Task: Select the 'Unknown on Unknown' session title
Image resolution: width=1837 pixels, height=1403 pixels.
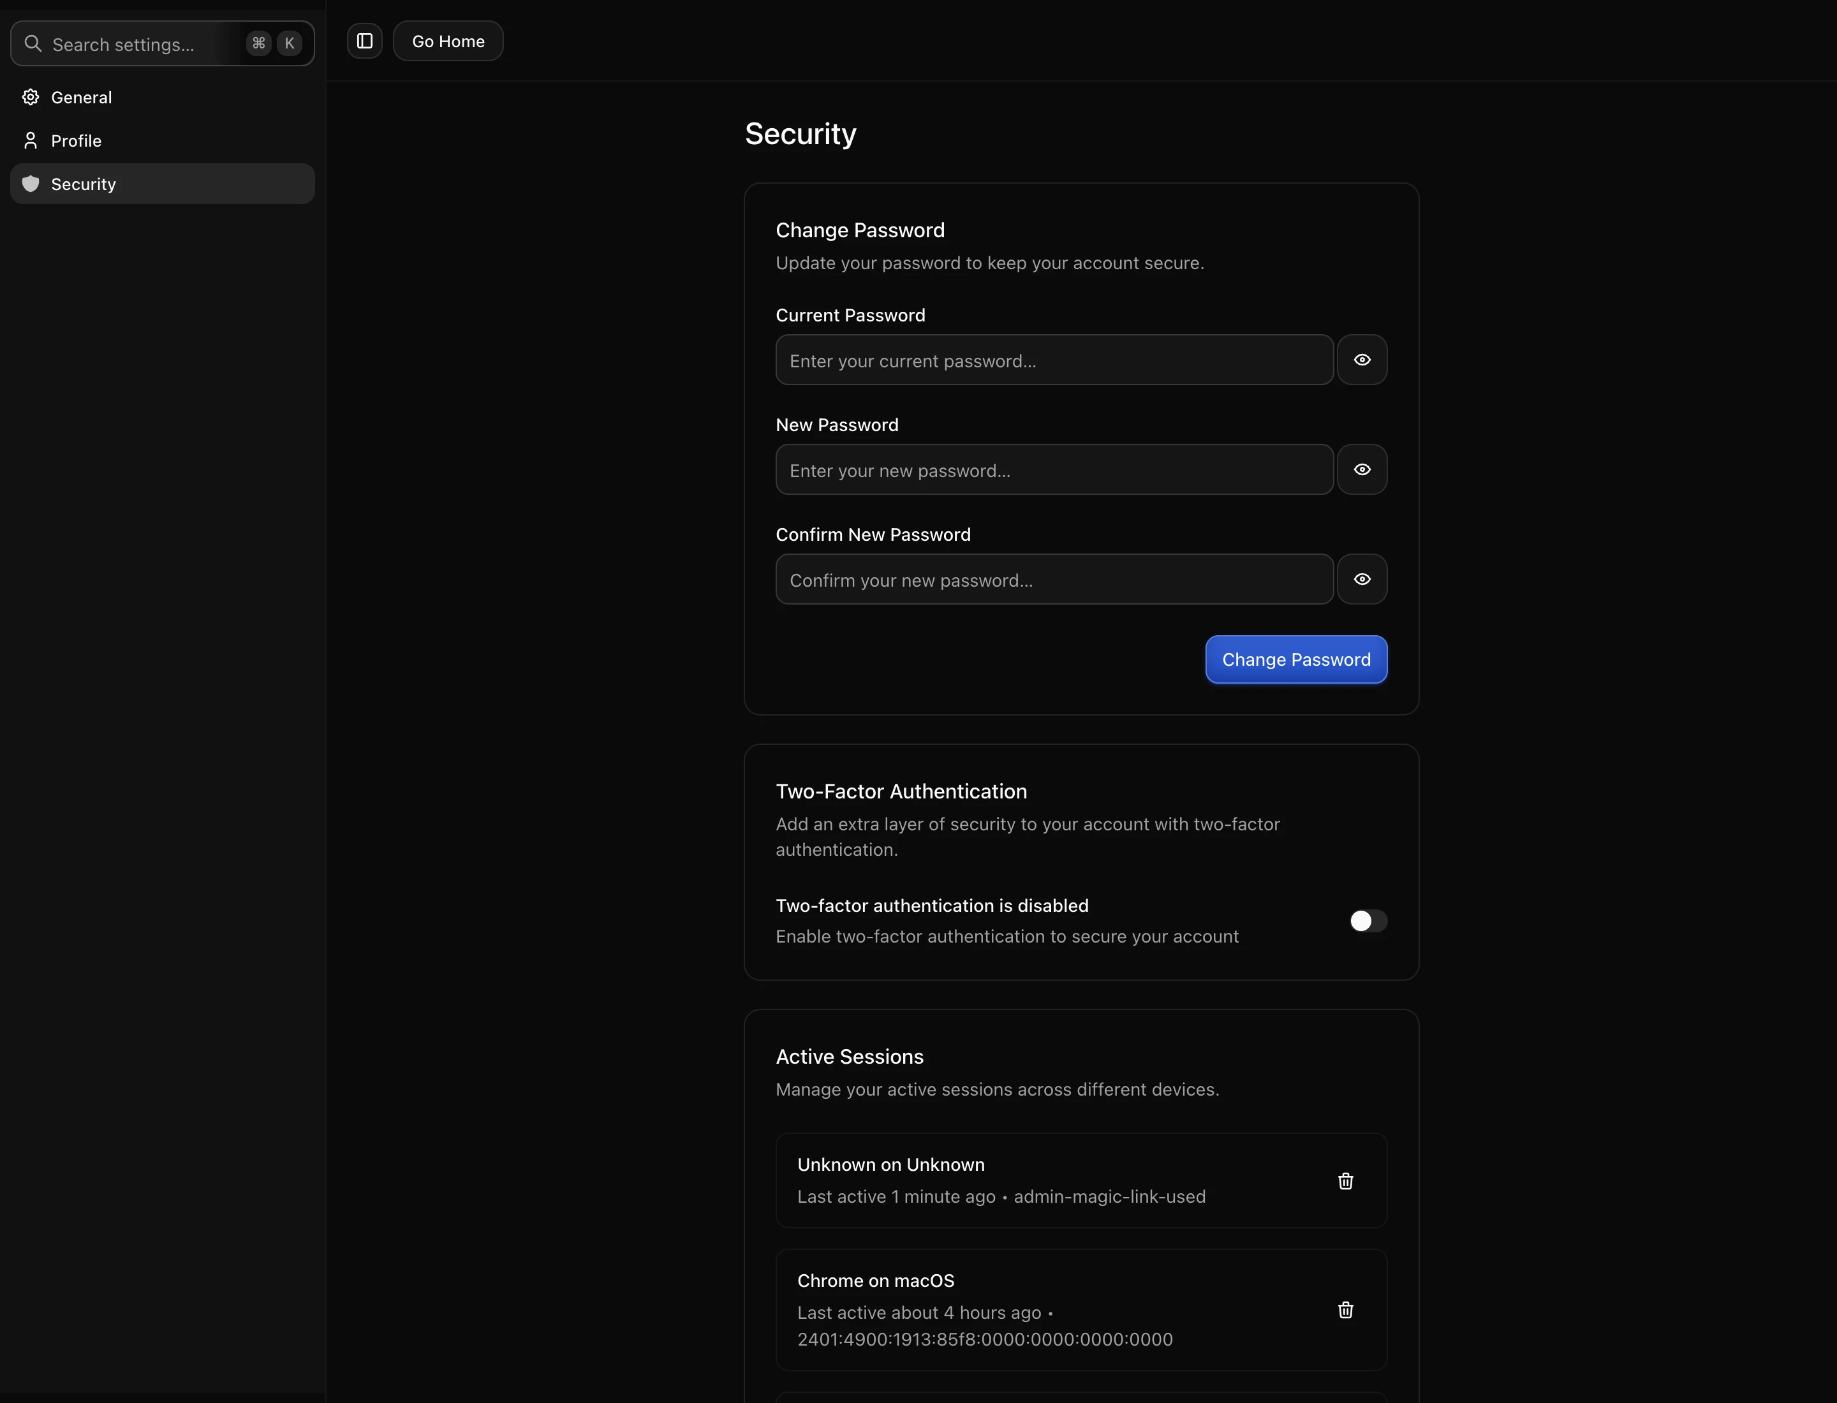Action: pyautogui.click(x=890, y=1164)
